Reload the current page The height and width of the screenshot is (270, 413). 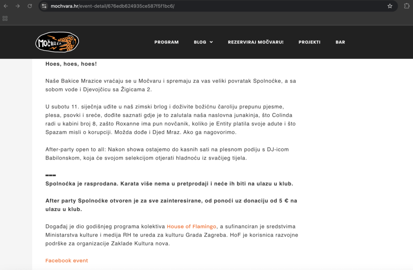tap(29, 6)
